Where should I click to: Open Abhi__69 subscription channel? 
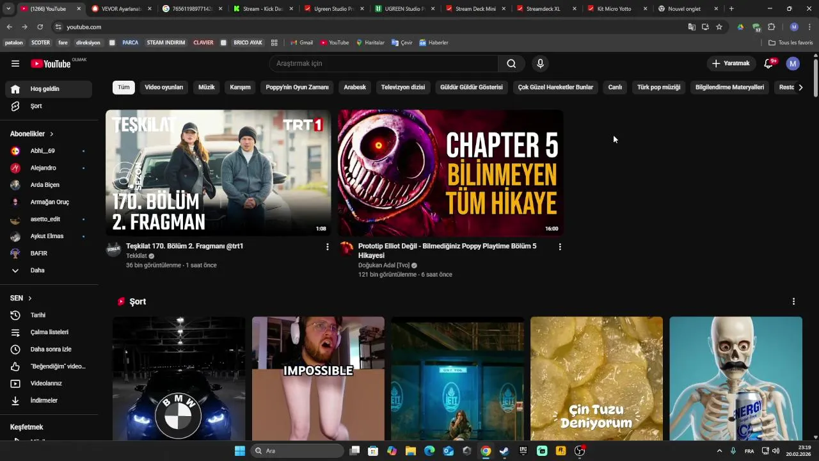point(49,151)
